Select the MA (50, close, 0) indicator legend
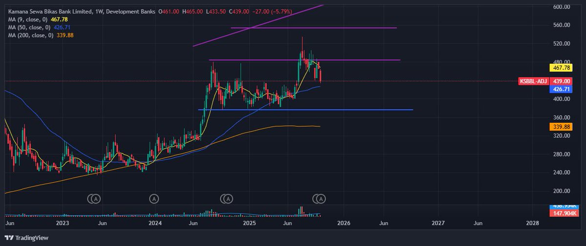This screenshot has width=586, height=246. pyautogui.click(x=28, y=27)
